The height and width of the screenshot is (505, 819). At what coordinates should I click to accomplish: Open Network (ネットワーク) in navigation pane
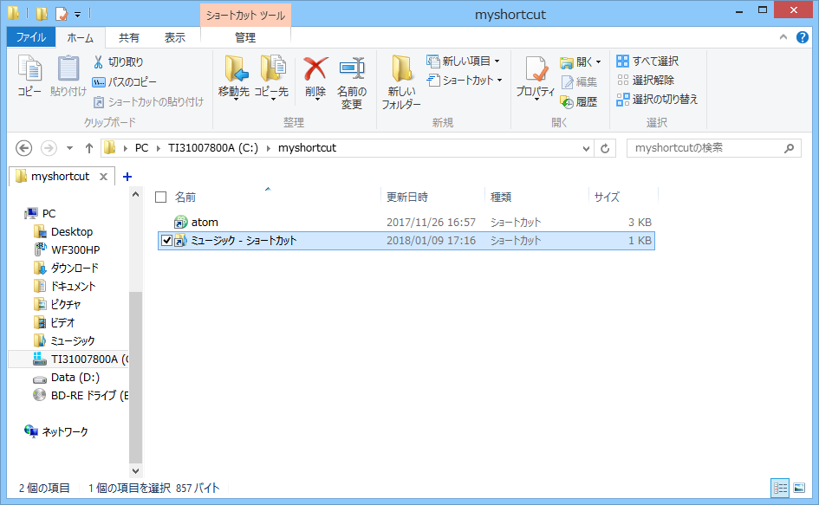point(65,432)
